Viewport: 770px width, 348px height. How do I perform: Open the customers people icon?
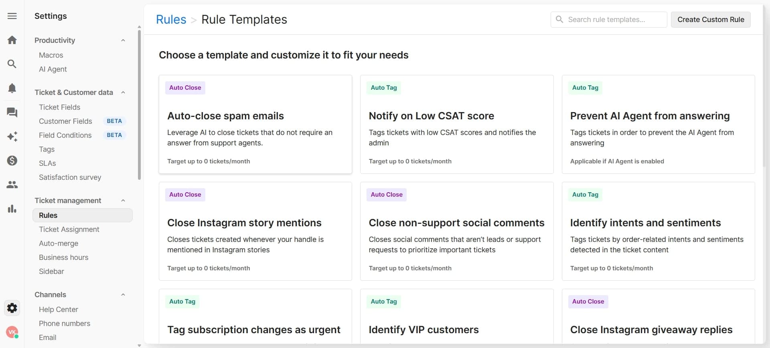click(12, 185)
